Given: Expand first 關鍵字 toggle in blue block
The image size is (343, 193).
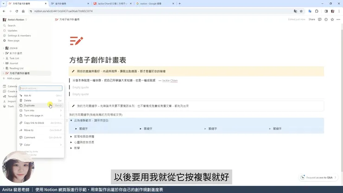Looking at the screenshot, I should pos(76,129).
